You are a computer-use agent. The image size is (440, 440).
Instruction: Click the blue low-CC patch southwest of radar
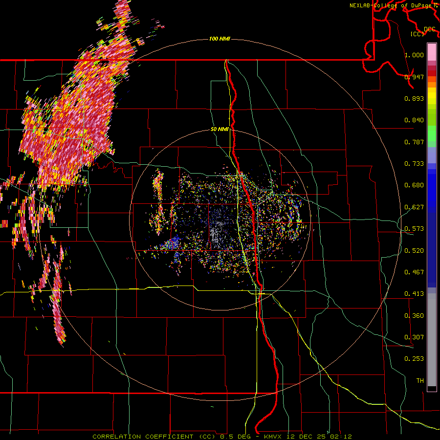point(175,243)
